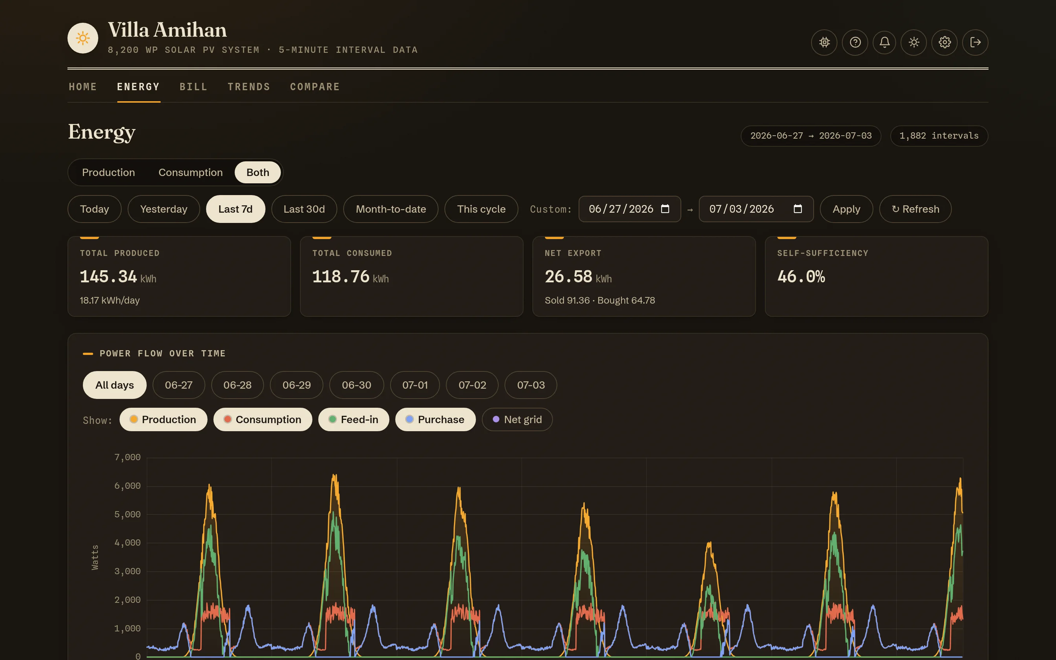
Task: Click the custom start date field 06/27/2026
Action: (630, 209)
